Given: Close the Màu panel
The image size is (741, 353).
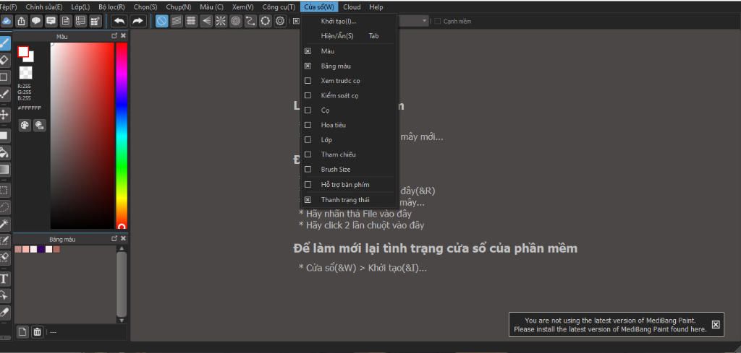Looking at the screenshot, I should click(123, 36).
